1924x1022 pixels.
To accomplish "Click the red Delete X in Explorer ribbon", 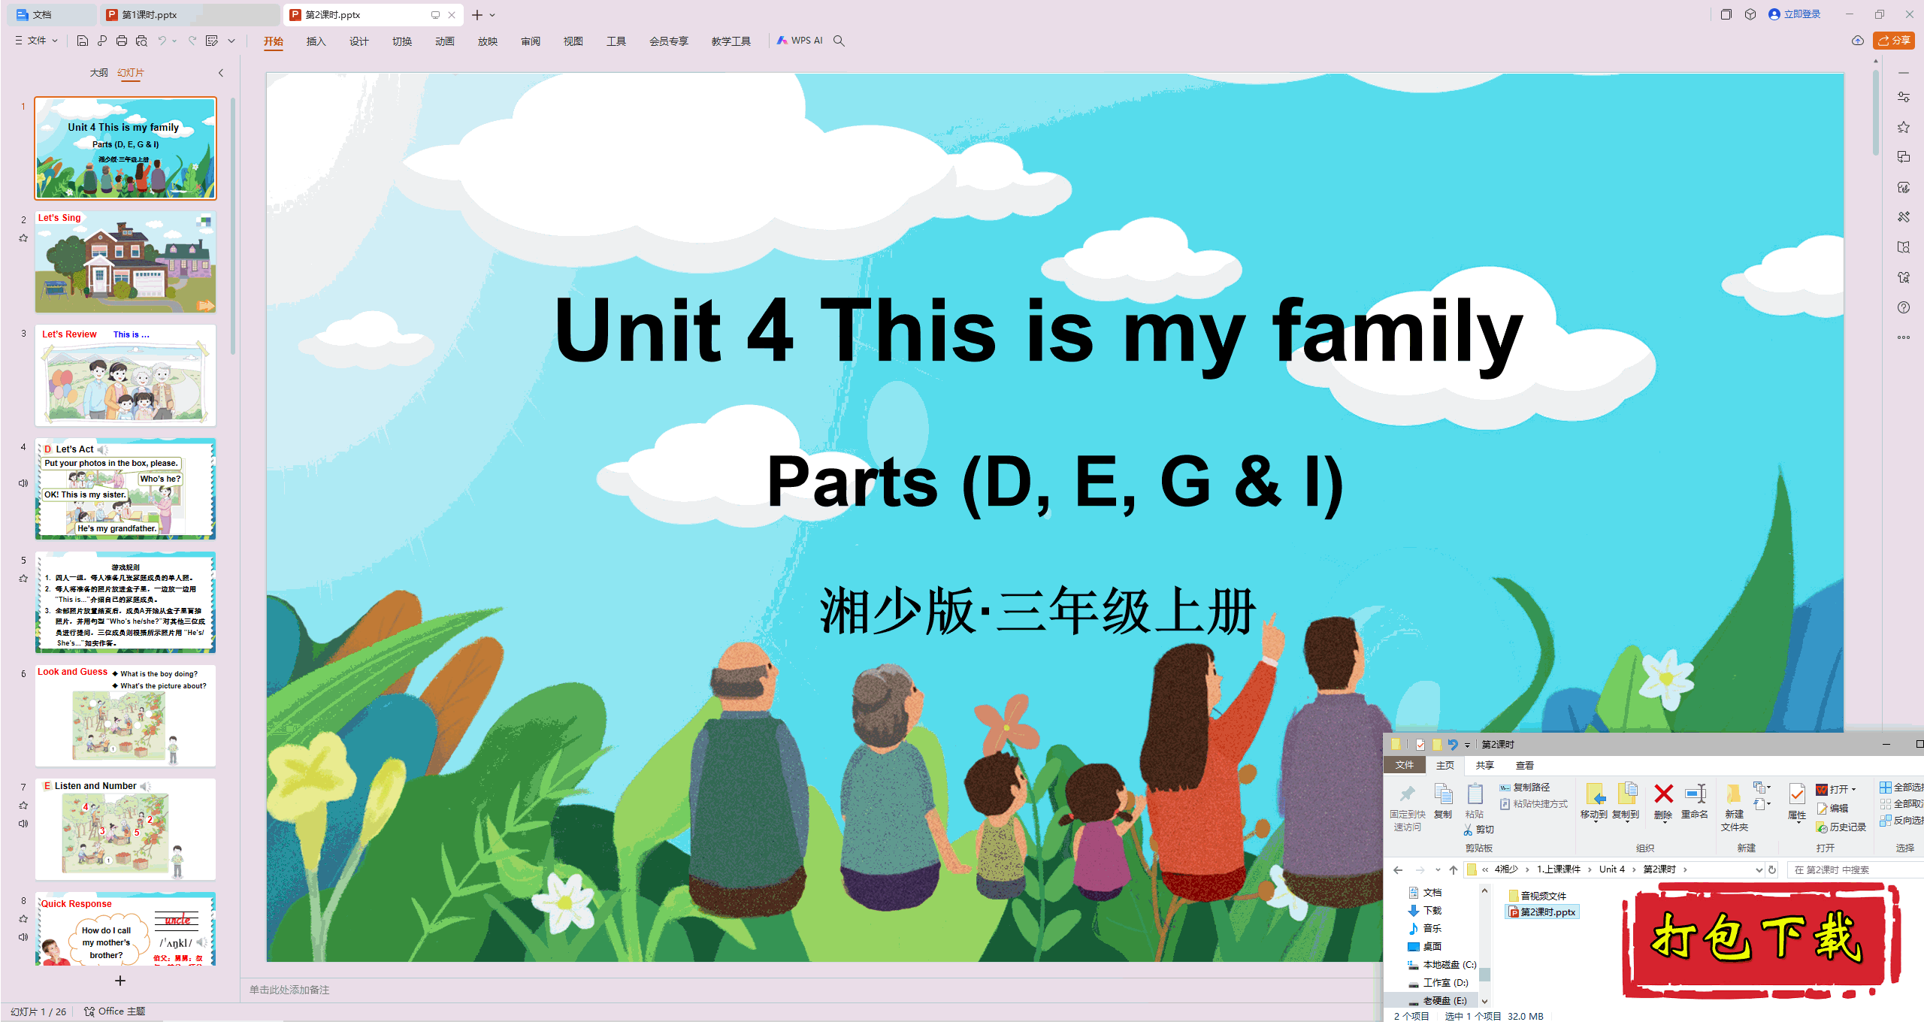I will [x=1664, y=794].
